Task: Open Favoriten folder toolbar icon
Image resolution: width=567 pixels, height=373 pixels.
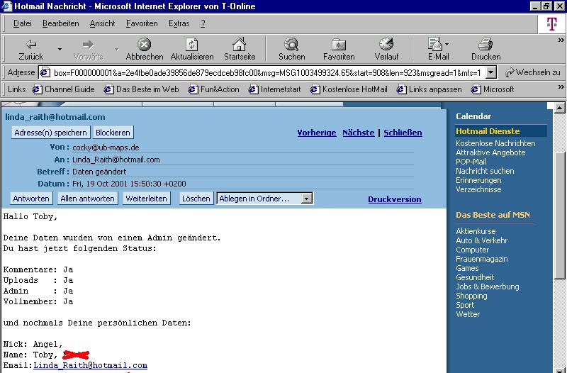Action: click(x=339, y=45)
